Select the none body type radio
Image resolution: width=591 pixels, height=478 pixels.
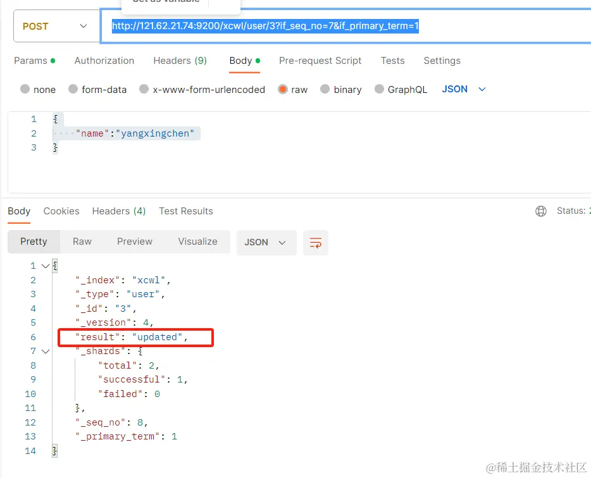coord(25,89)
